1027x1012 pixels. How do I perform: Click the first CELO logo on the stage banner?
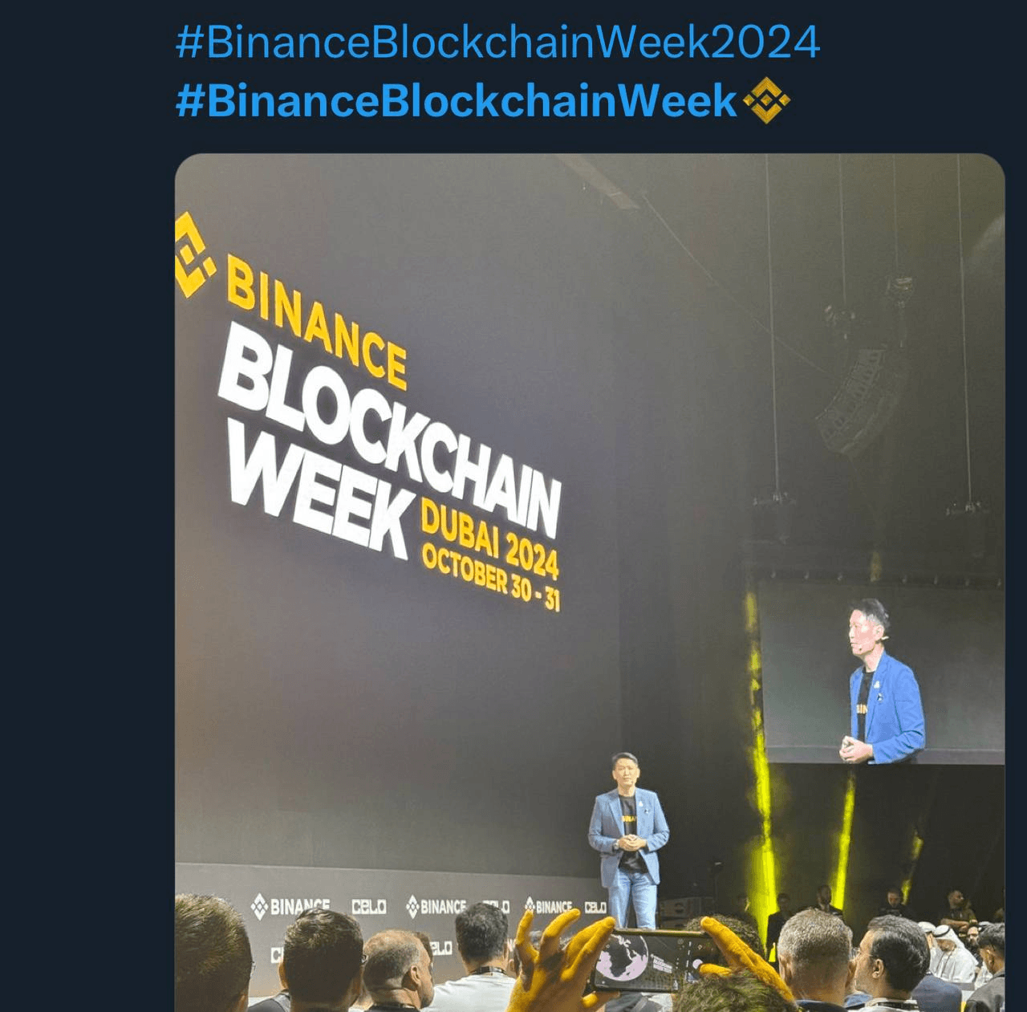[x=369, y=907]
